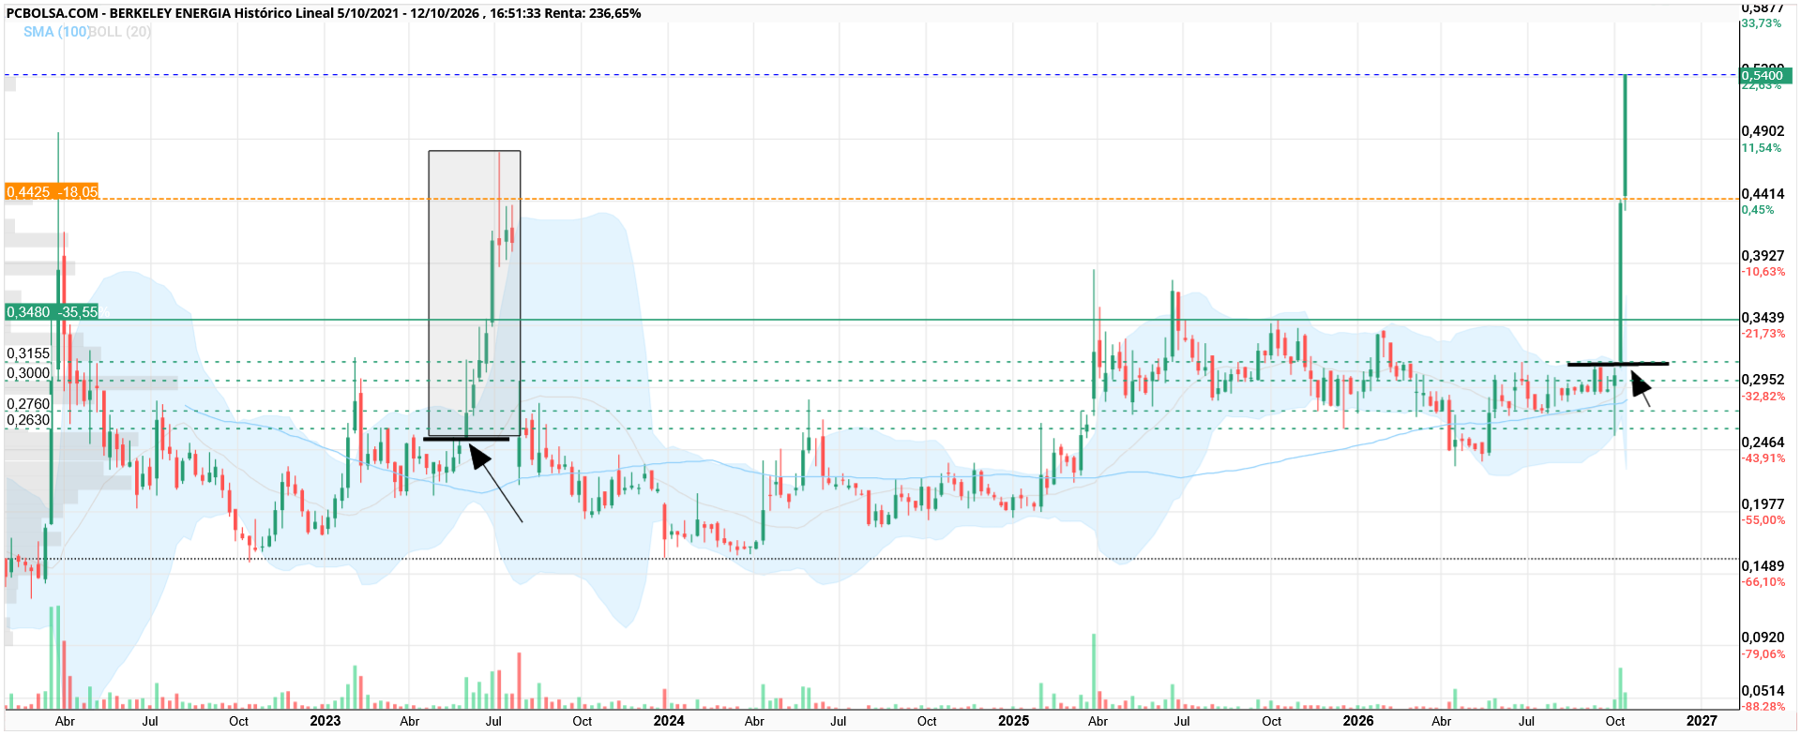The width and height of the screenshot is (1801, 735).
Task: Click the 33,73% percentage label
Action: pyautogui.click(x=1761, y=23)
